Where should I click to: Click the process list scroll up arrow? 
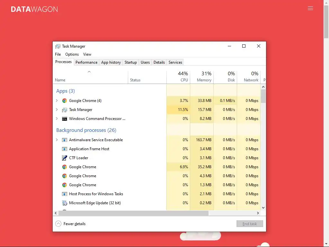coord(263,87)
